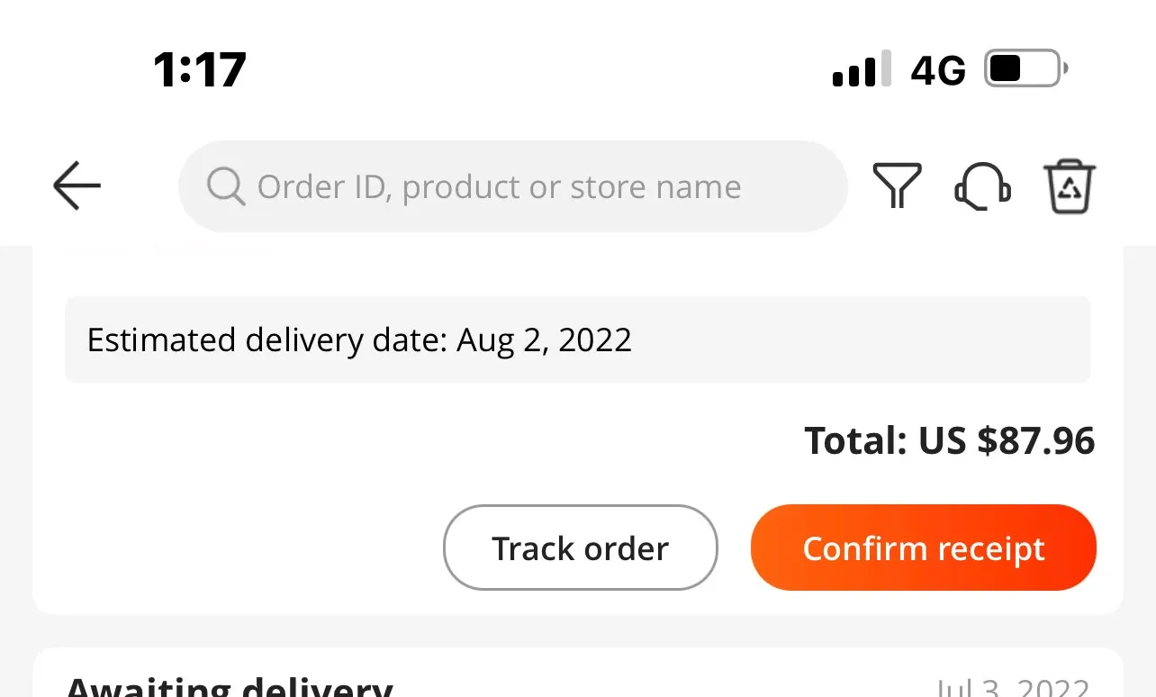This screenshot has height=697, width=1156.
Task: Tap the Aug 2, 2022 date value
Action: coord(544,340)
